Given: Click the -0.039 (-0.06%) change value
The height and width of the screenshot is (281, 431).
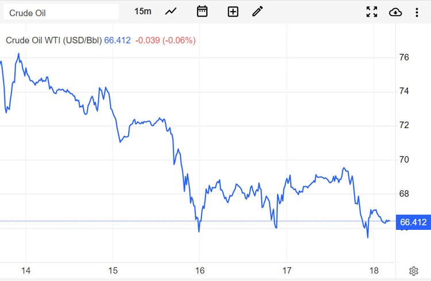Looking at the screenshot, I should (x=166, y=40).
